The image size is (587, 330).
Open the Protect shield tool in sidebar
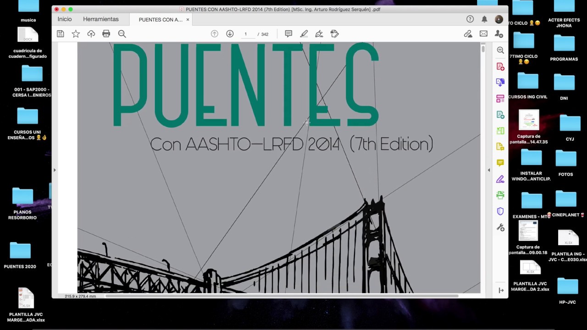[x=500, y=211]
